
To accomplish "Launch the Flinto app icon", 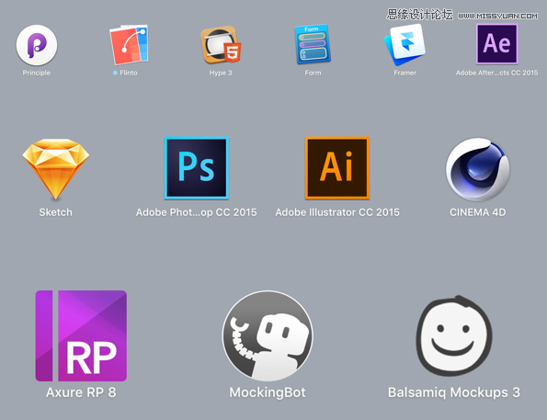I will (x=129, y=45).
